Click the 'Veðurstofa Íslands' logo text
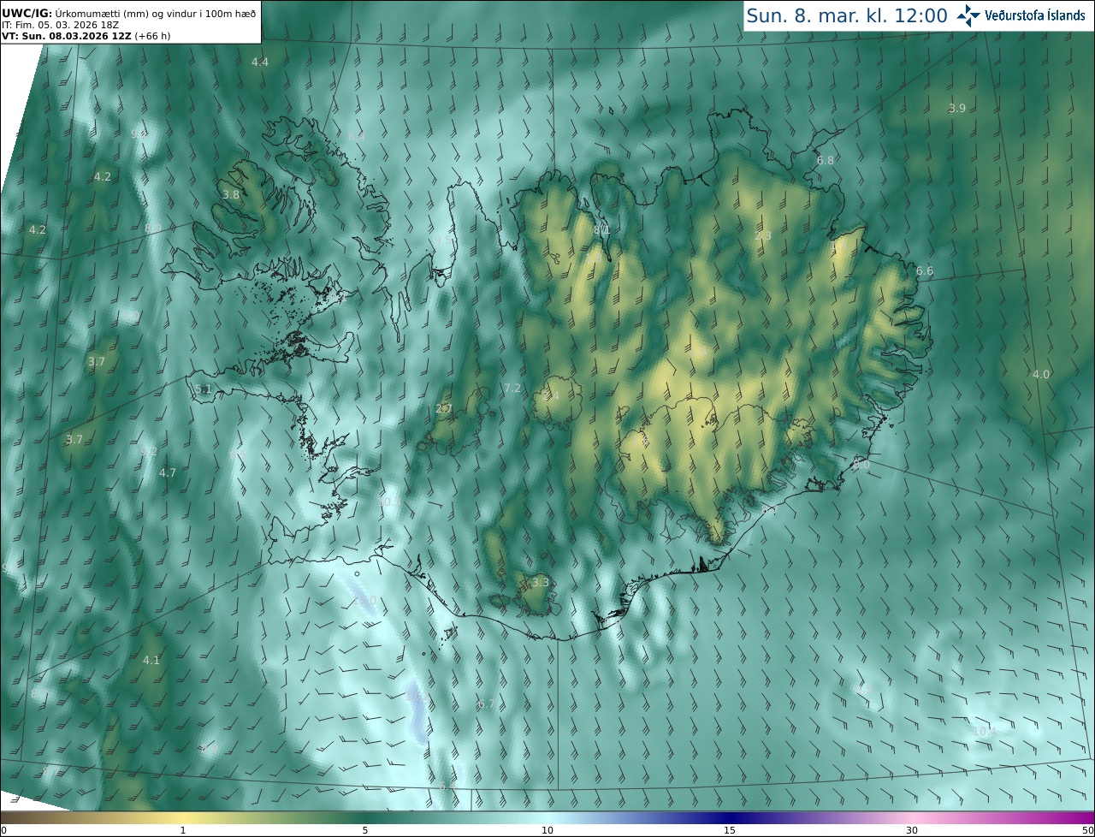 point(1035,15)
